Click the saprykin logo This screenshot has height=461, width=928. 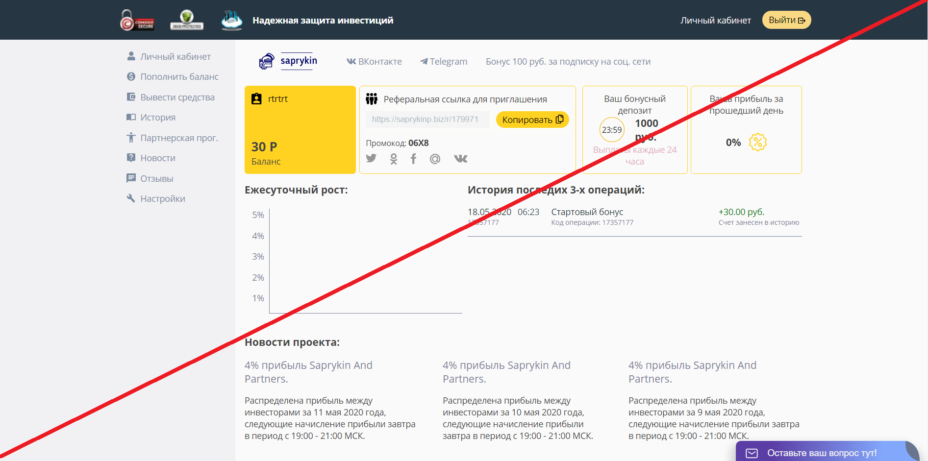pyautogui.click(x=288, y=61)
